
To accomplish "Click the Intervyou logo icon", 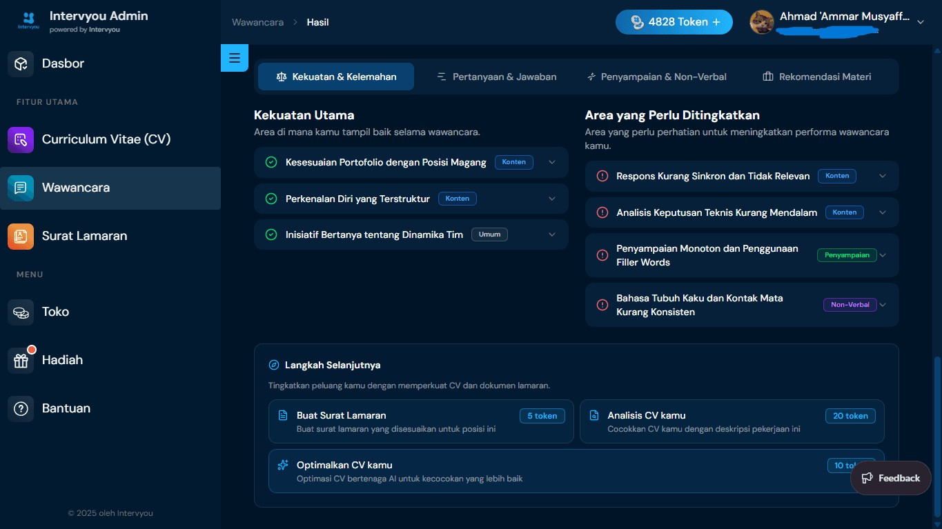I will (29, 21).
